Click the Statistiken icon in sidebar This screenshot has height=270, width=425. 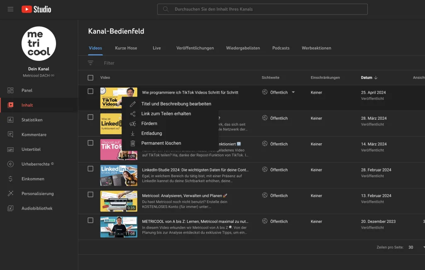[10, 120]
